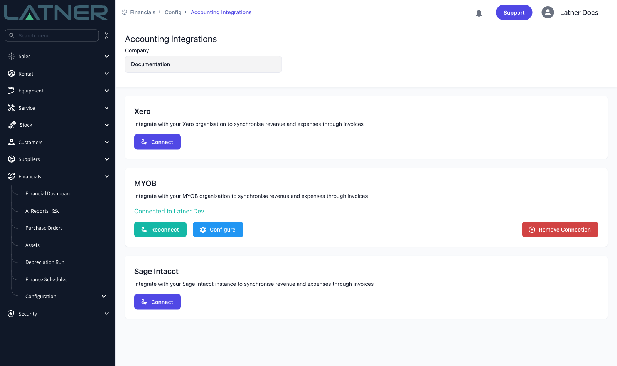Screen dimensions: 617x366
Task: Click the Accounting Integrations breadcrumb
Action: 221,12
